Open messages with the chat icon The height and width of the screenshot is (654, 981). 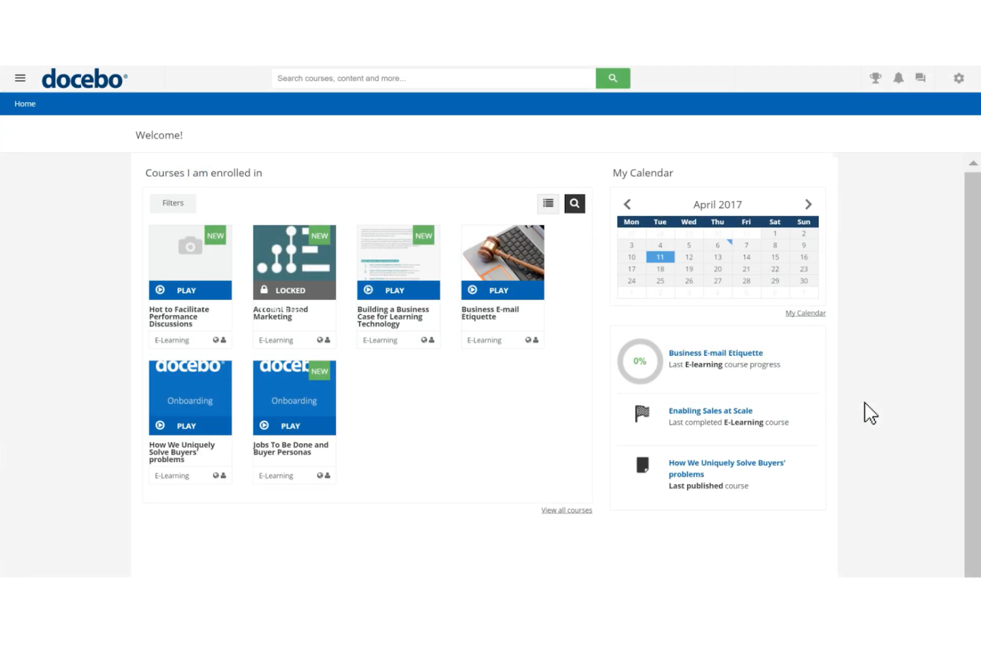(x=920, y=78)
